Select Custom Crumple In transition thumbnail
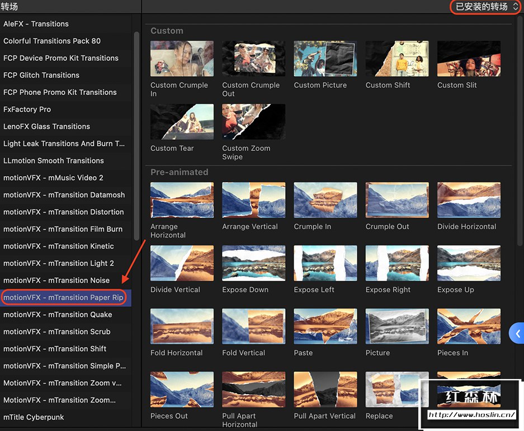 click(x=182, y=59)
